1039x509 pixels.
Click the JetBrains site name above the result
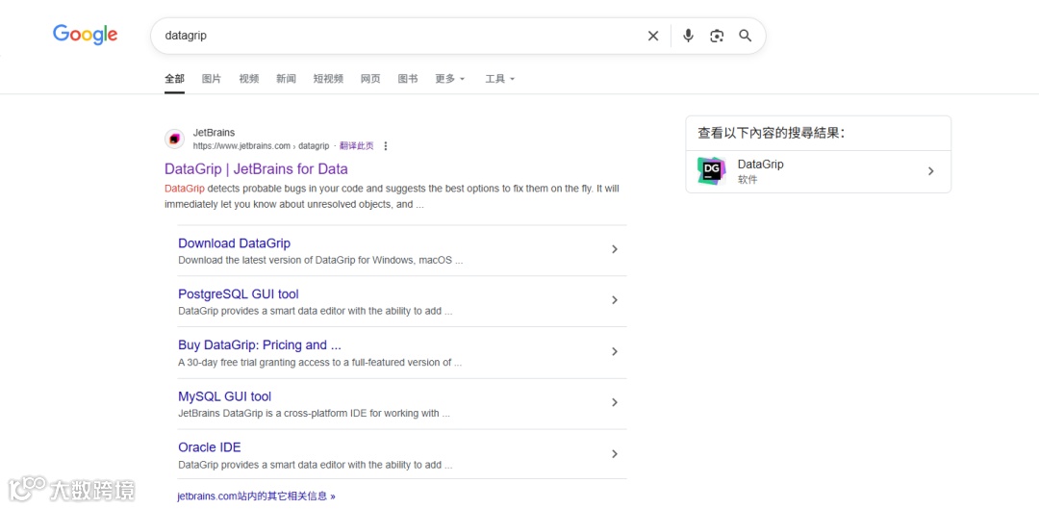pos(214,133)
